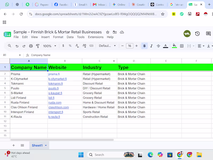Click the Print icon

[31, 46]
